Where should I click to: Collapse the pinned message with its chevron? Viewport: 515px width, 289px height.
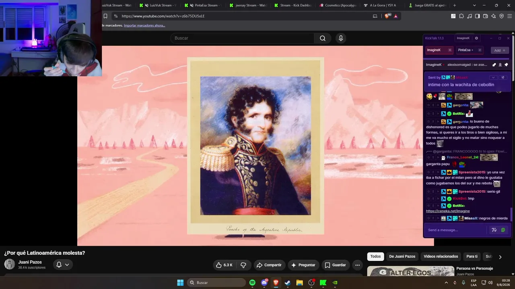[493, 77]
